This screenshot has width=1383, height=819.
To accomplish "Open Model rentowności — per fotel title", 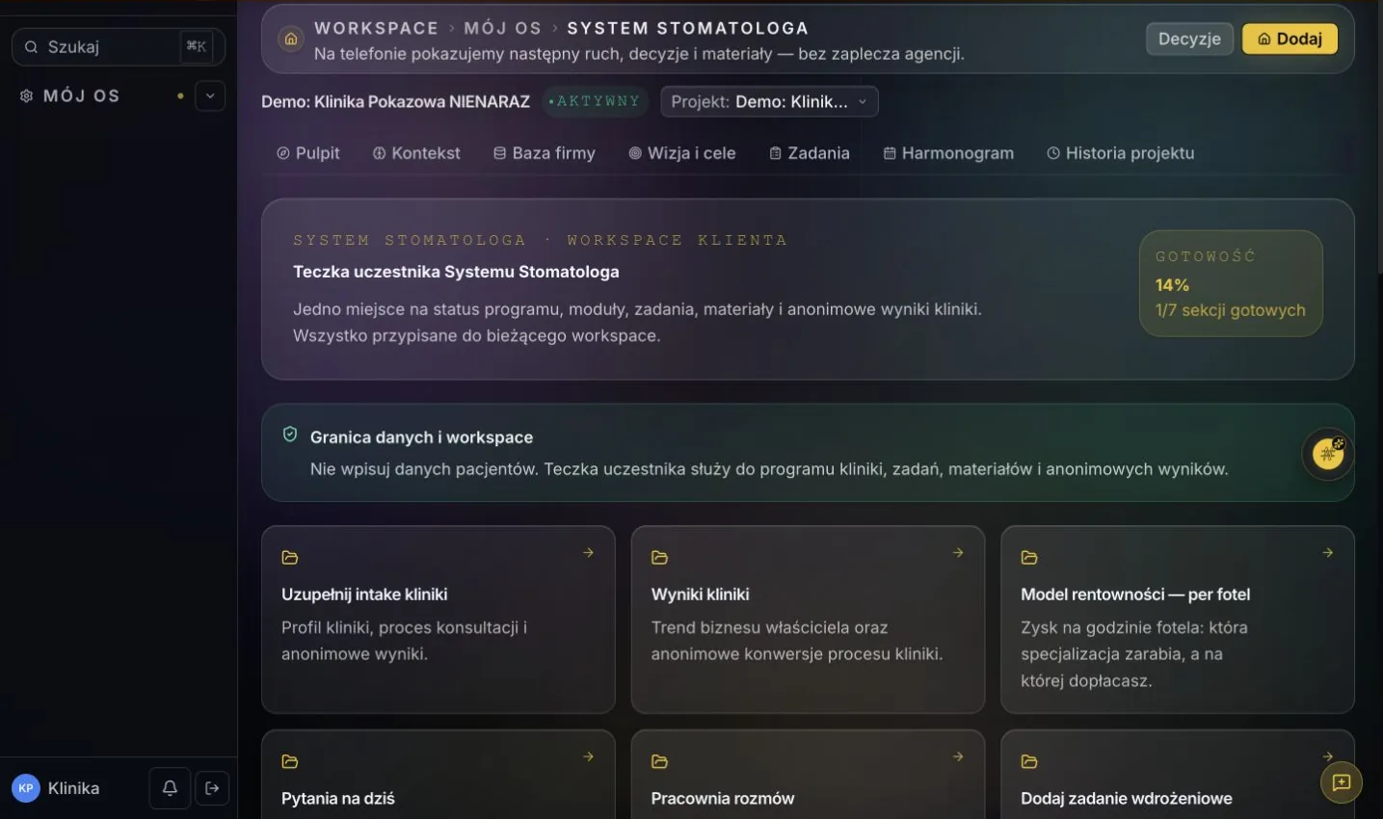I will pos(1135,594).
